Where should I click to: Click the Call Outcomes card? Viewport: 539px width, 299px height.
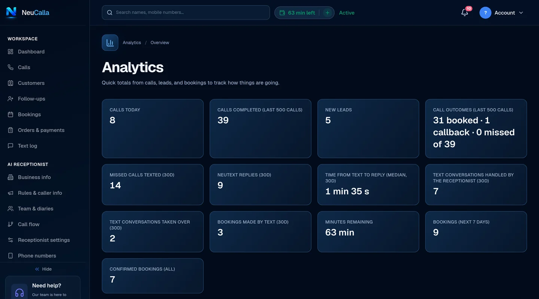click(476, 129)
